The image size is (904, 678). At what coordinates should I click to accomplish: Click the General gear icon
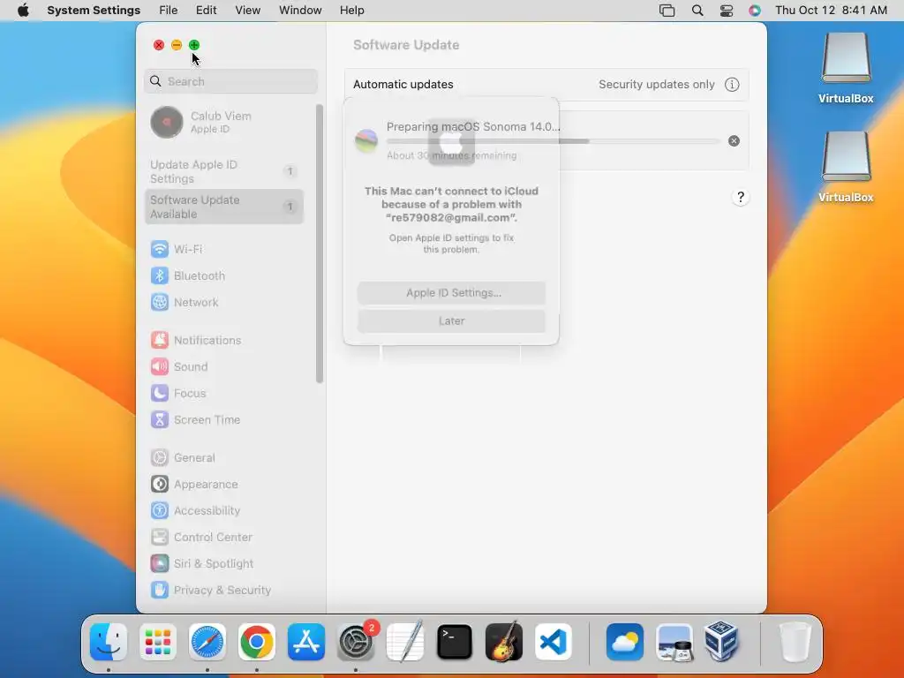coord(160,458)
